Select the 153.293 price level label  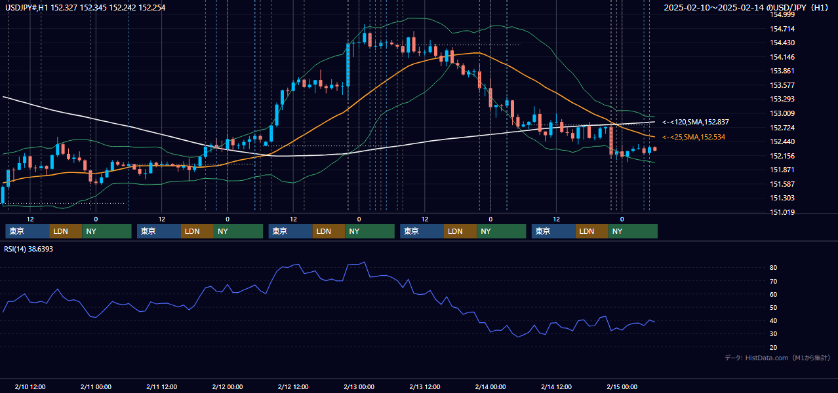(x=782, y=99)
